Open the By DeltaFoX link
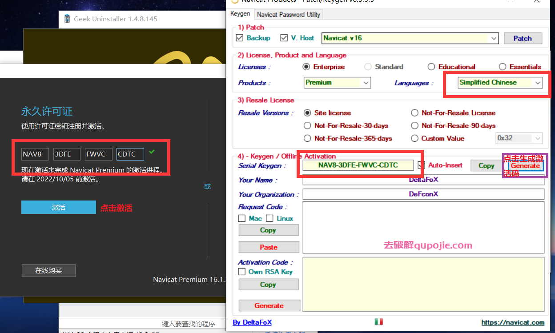Image resolution: width=555 pixels, height=333 pixels. [252, 322]
